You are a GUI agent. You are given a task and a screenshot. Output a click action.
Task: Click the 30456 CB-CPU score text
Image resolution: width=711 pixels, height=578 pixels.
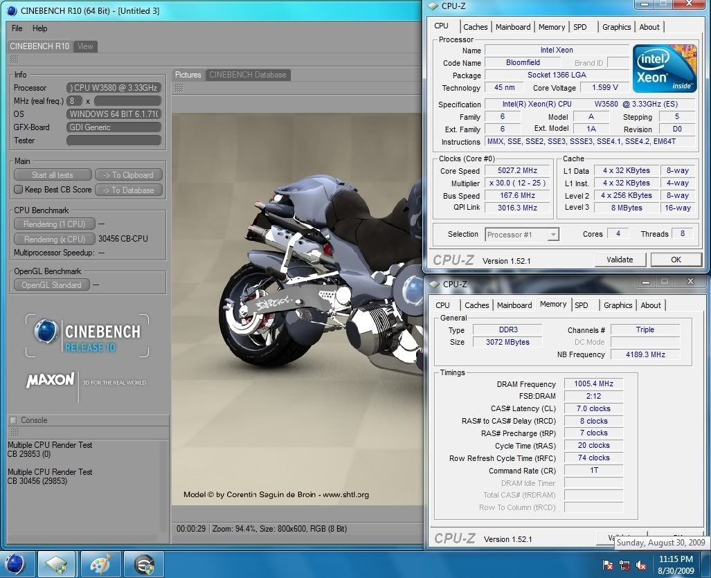click(123, 238)
